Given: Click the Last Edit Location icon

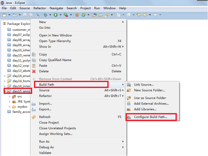Looking at the screenshot, I should click(x=139, y=15).
